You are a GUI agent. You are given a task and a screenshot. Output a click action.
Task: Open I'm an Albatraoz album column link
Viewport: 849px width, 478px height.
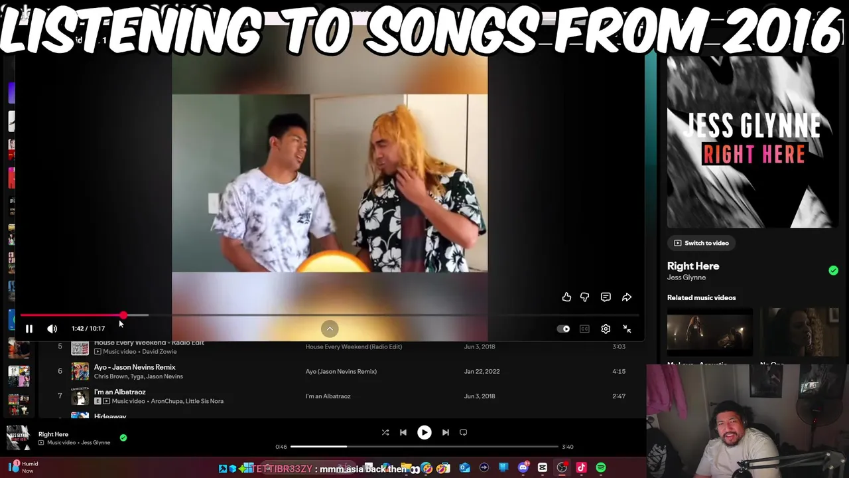click(328, 396)
